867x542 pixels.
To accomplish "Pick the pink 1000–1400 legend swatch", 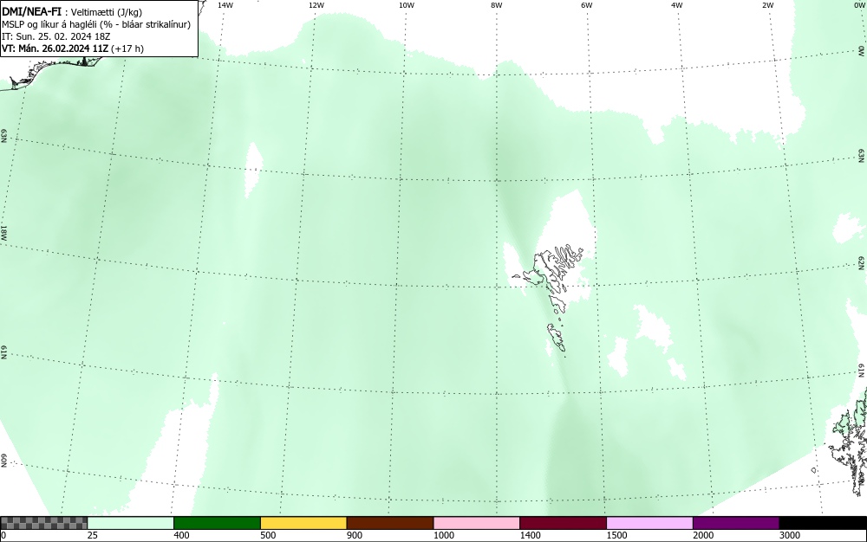I will click(477, 523).
